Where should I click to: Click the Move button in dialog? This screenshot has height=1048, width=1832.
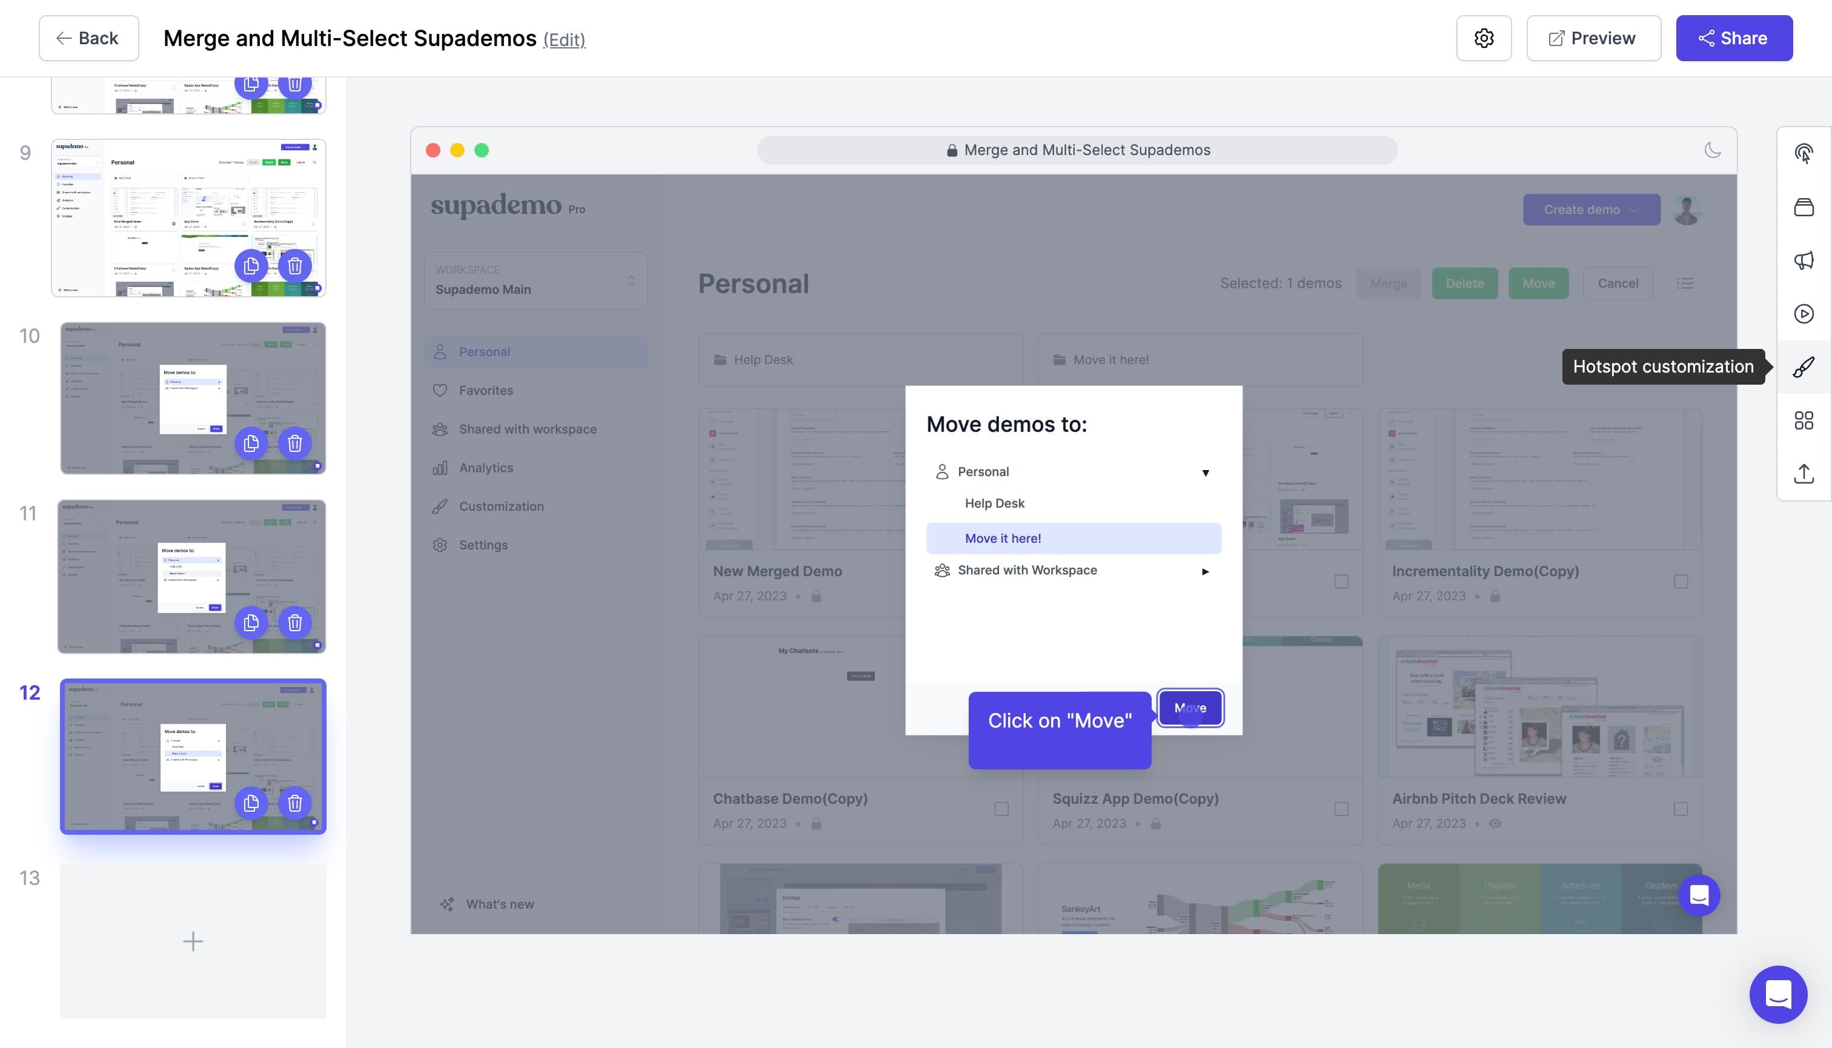(x=1190, y=708)
